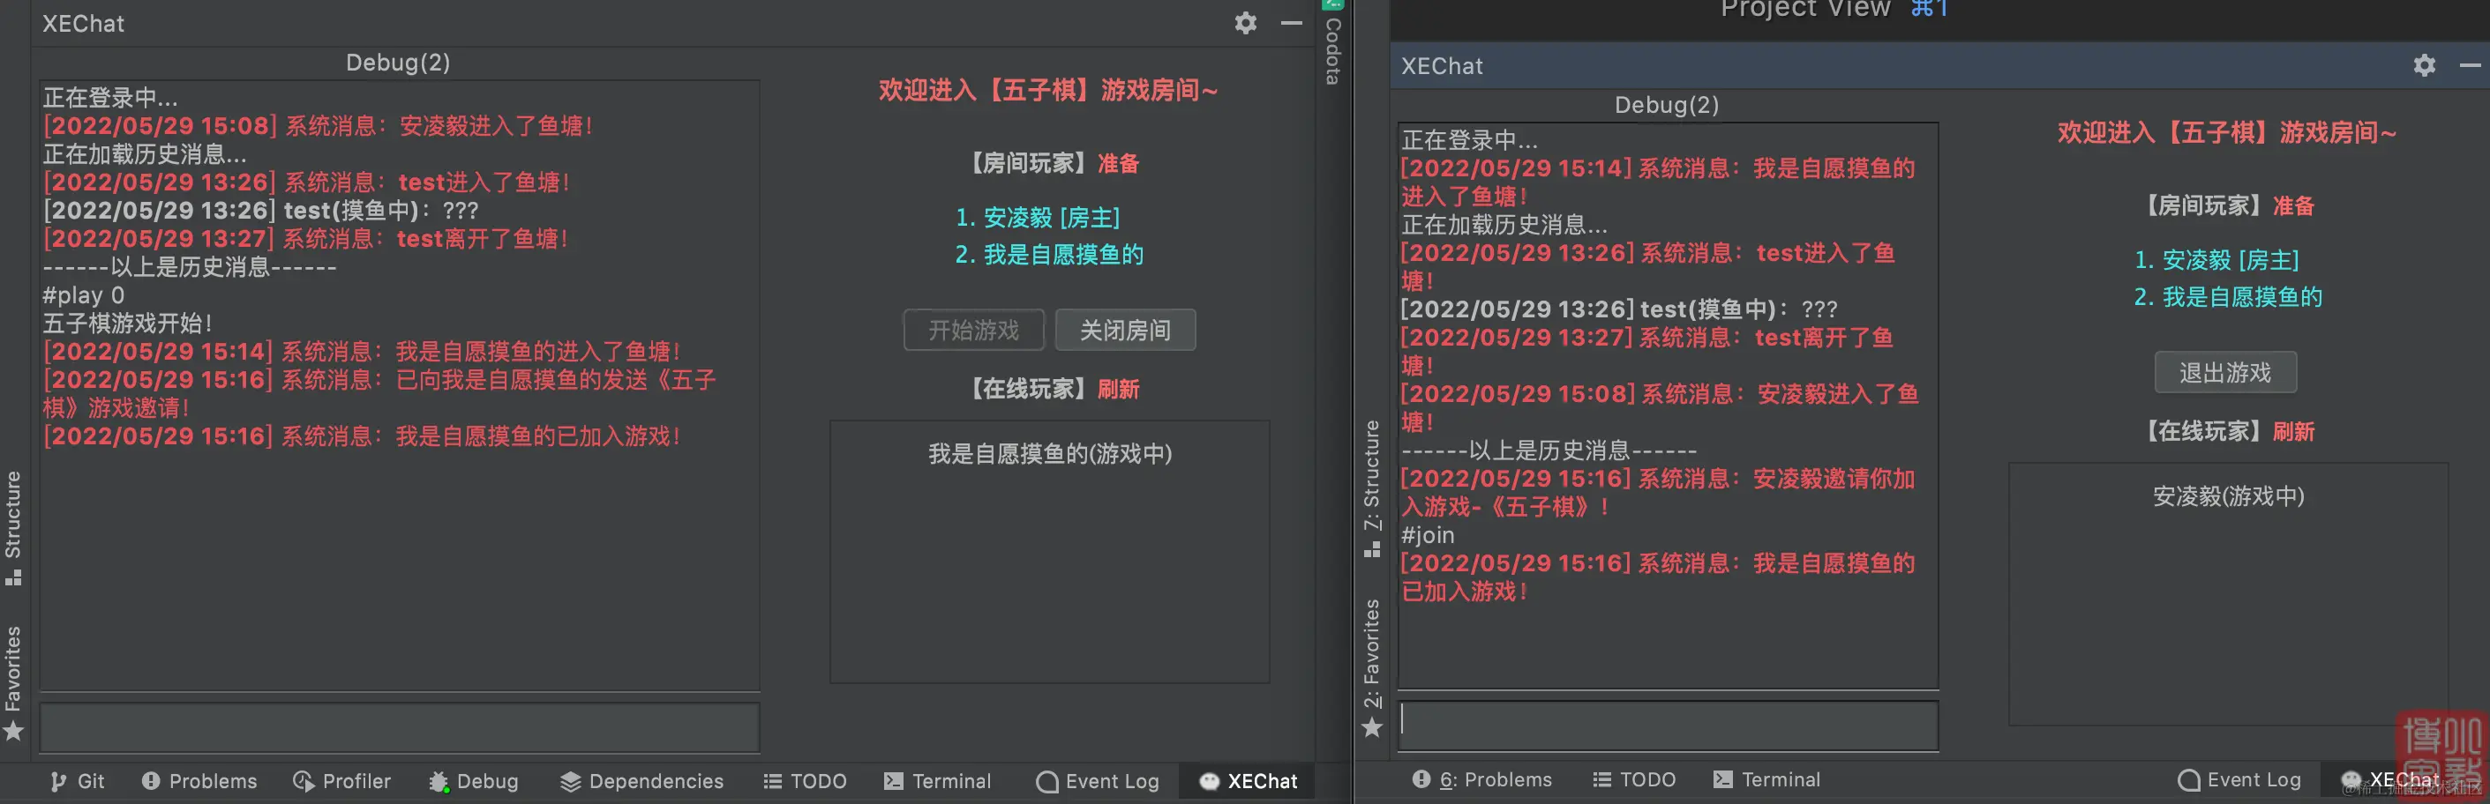
Task: Open Terminal tab in right window
Action: pyautogui.click(x=1767, y=779)
